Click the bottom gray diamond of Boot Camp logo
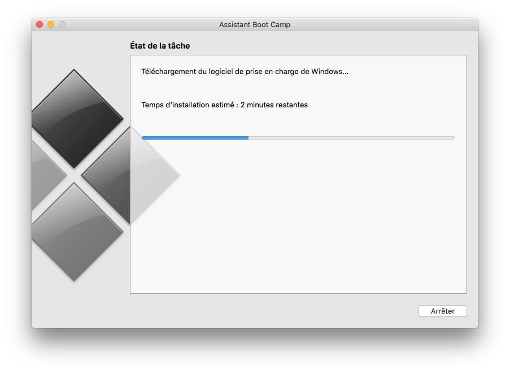Screen dimensions: 510x373 pyautogui.click(x=76, y=232)
